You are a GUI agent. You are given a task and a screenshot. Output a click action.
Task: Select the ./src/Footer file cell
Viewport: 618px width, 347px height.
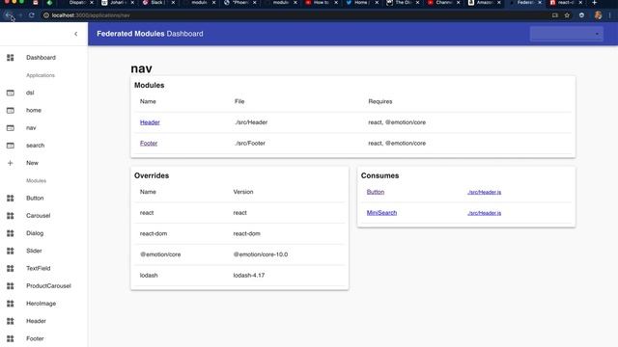click(x=250, y=144)
